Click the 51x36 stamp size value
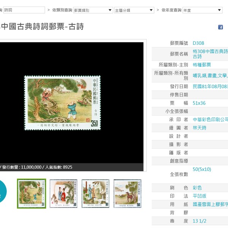The width and height of the screenshot is (228, 228). 199,103
